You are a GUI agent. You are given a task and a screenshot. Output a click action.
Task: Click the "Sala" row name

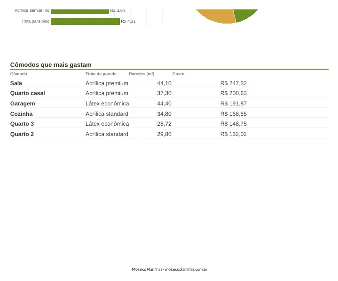[x=16, y=83]
